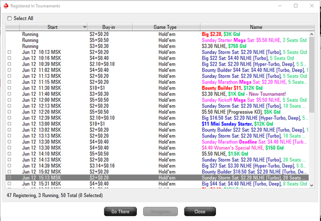Close the window with the X button
321x221 pixels.
pyautogui.click(x=311, y=6)
